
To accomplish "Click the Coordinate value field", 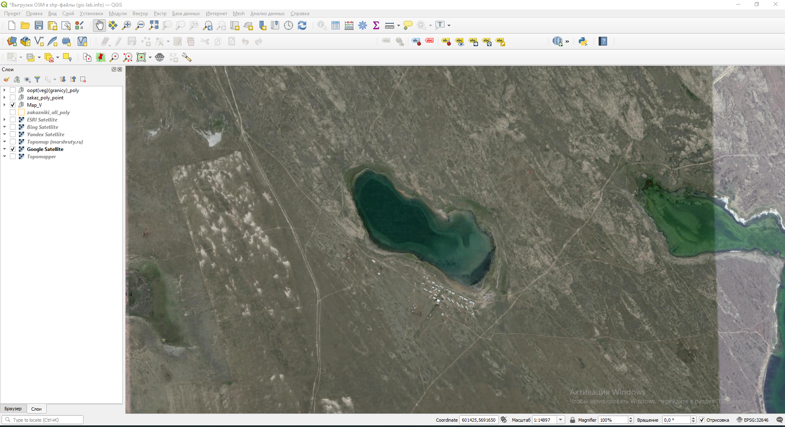I will pos(478,420).
